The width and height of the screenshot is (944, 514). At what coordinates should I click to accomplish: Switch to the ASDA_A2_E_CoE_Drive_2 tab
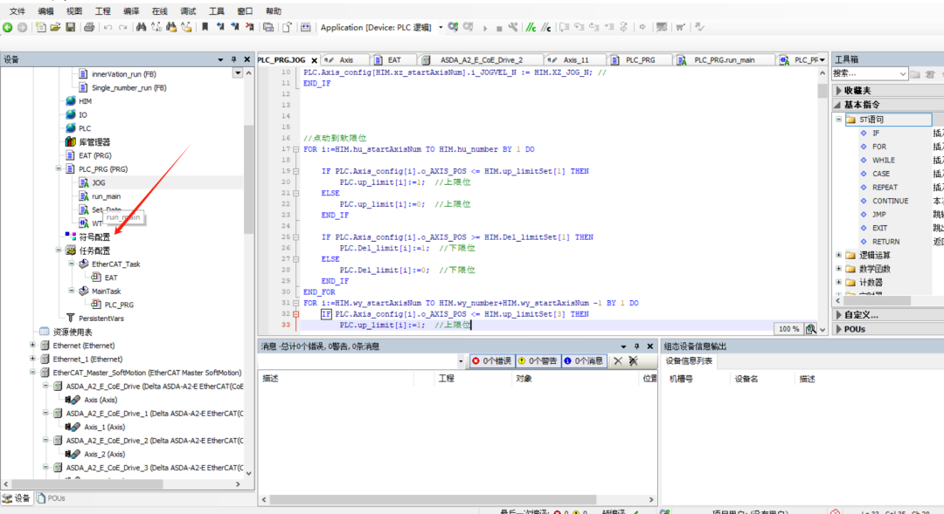[481, 59]
